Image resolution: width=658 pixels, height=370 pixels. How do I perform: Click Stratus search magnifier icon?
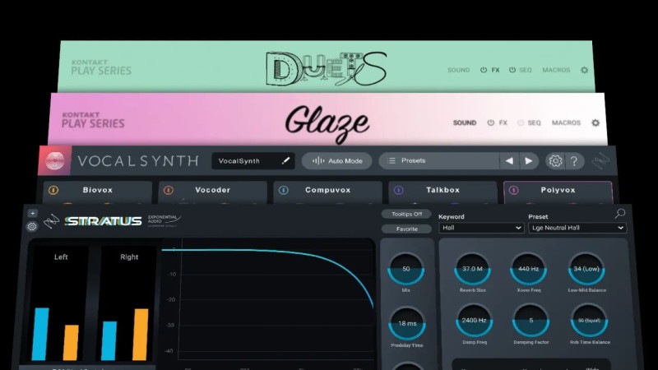(620, 214)
